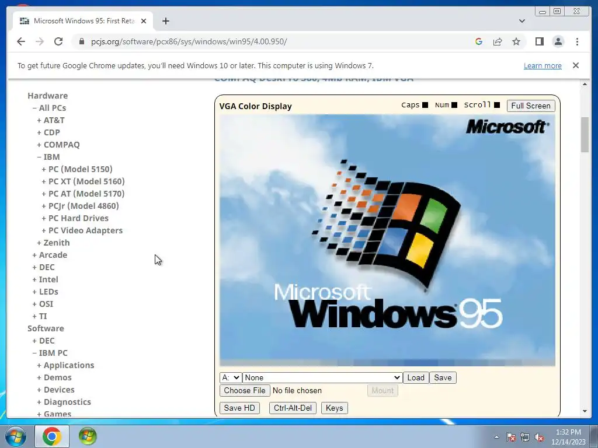Open Action Center flag icon
598x448 pixels.
[511, 437]
